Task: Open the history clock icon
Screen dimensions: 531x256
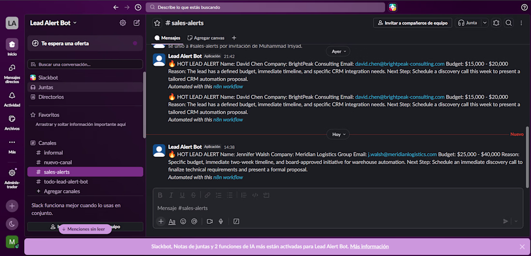Action: [x=138, y=7]
